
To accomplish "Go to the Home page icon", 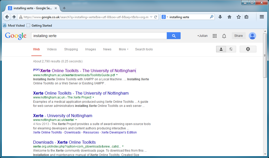I will pyautogui.click(x=229, y=17).
